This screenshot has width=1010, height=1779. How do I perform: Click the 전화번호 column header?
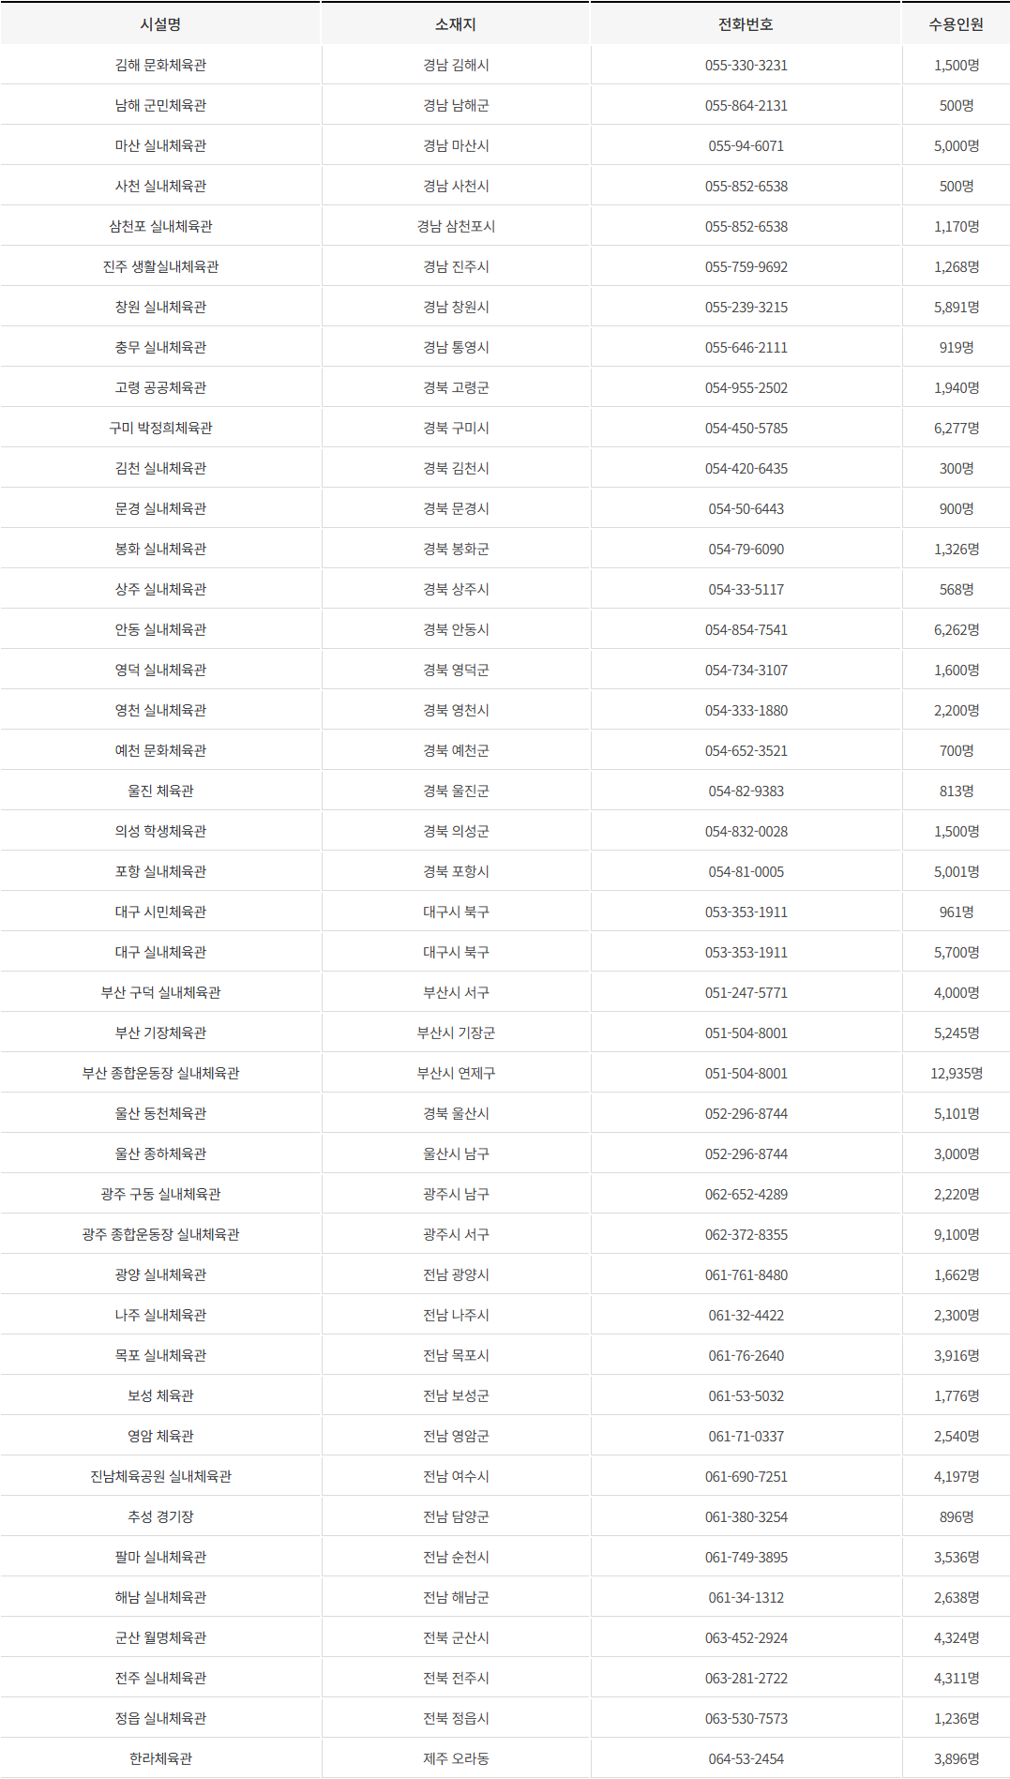pyautogui.click(x=746, y=24)
